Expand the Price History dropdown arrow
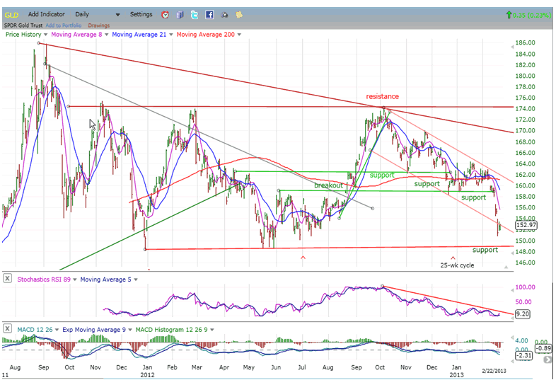This screenshot has height=380, width=556. (x=45, y=35)
